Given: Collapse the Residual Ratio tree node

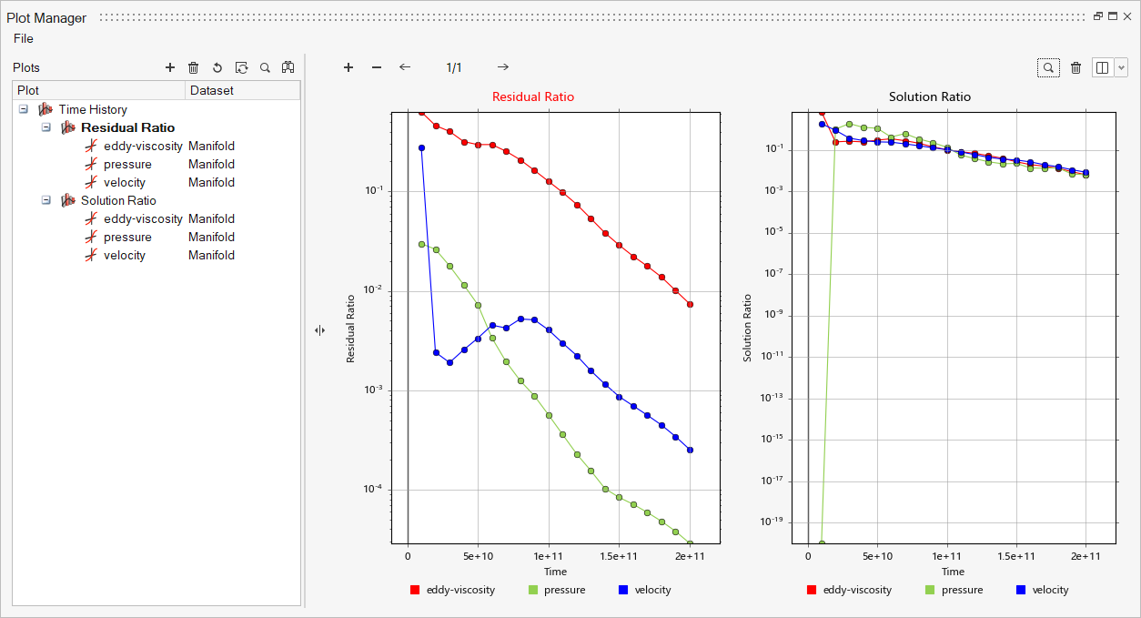Looking at the screenshot, I should point(45,127).
